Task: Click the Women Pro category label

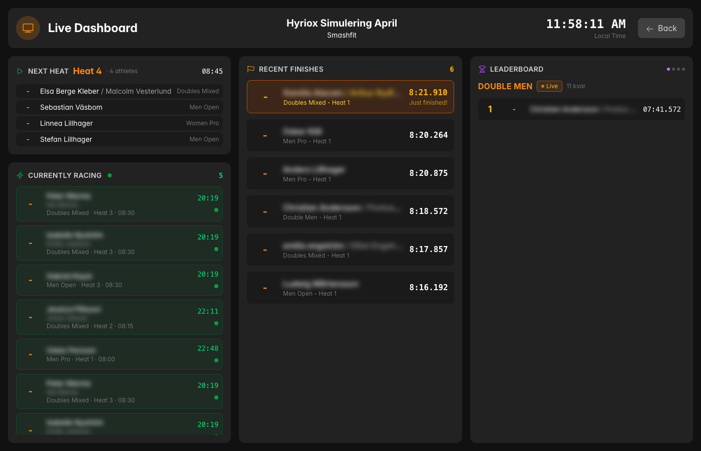Action: (202, 123)
